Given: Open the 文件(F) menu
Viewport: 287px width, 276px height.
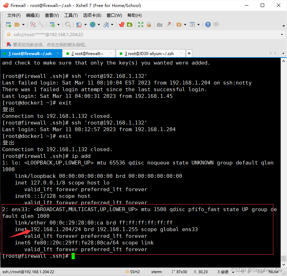Looking at the screenshot, I should tap(14, 15).
